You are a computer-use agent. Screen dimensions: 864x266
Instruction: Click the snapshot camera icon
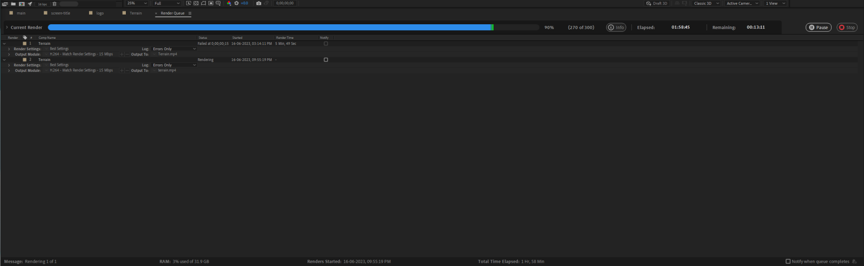[x=259, y=3]
